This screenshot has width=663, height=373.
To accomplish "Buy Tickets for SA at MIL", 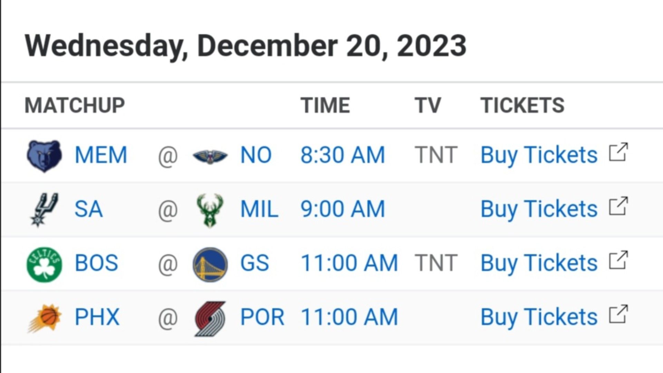I will [539, 209].
